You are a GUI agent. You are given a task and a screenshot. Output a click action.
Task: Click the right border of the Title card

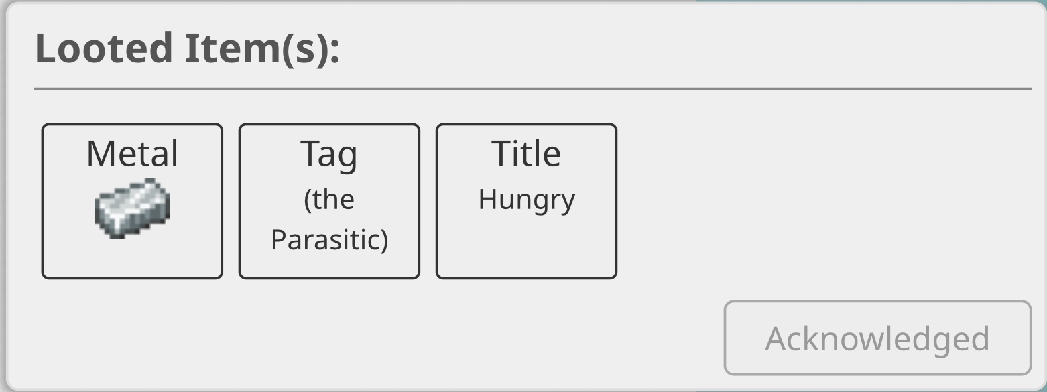pyautogui.click(x=616, y=201)
